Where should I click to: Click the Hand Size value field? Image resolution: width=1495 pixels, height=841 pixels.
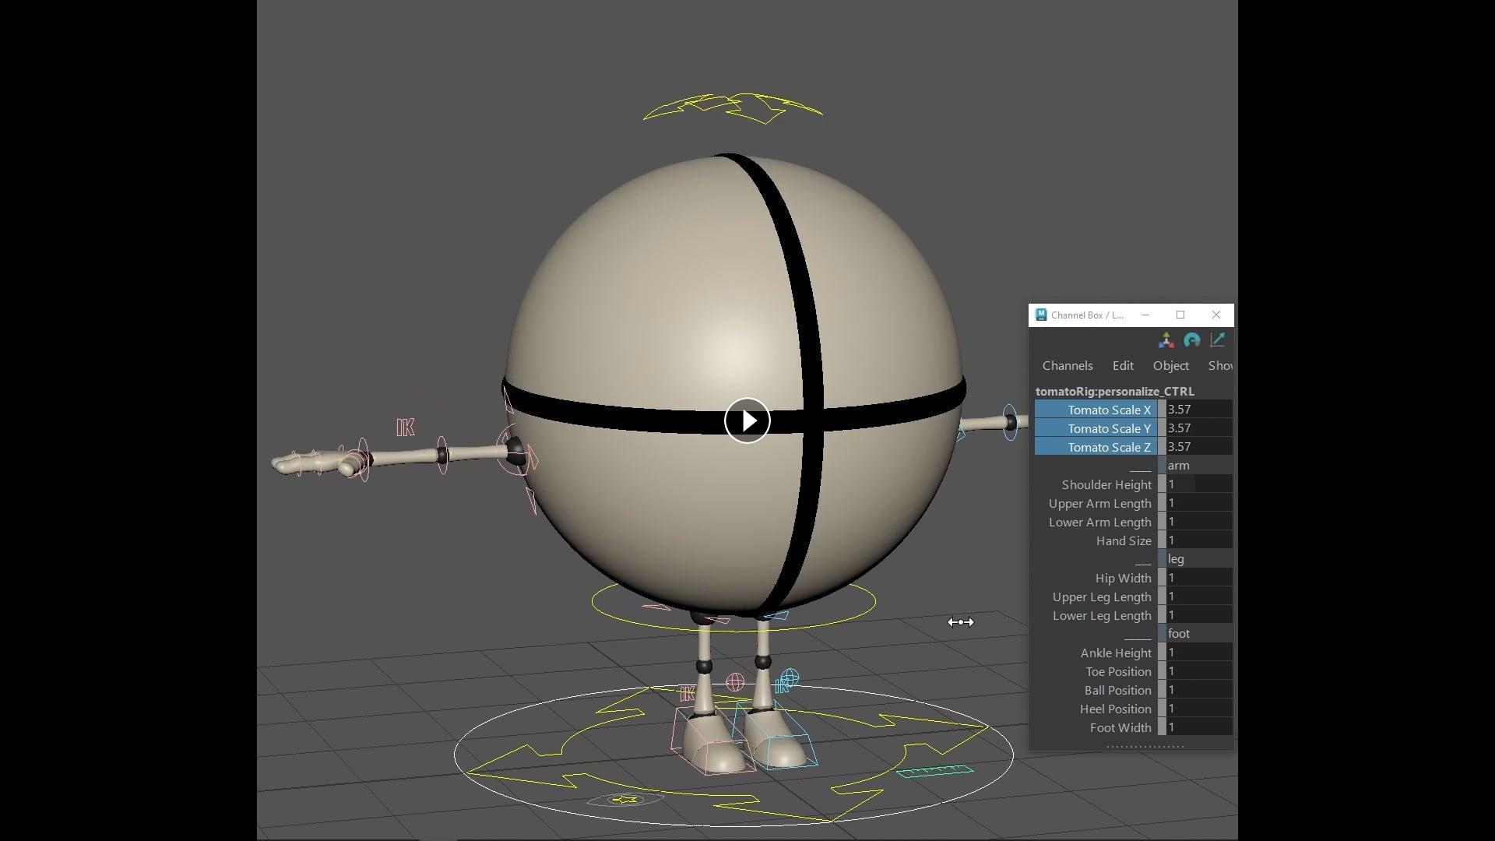[1198, 540]
